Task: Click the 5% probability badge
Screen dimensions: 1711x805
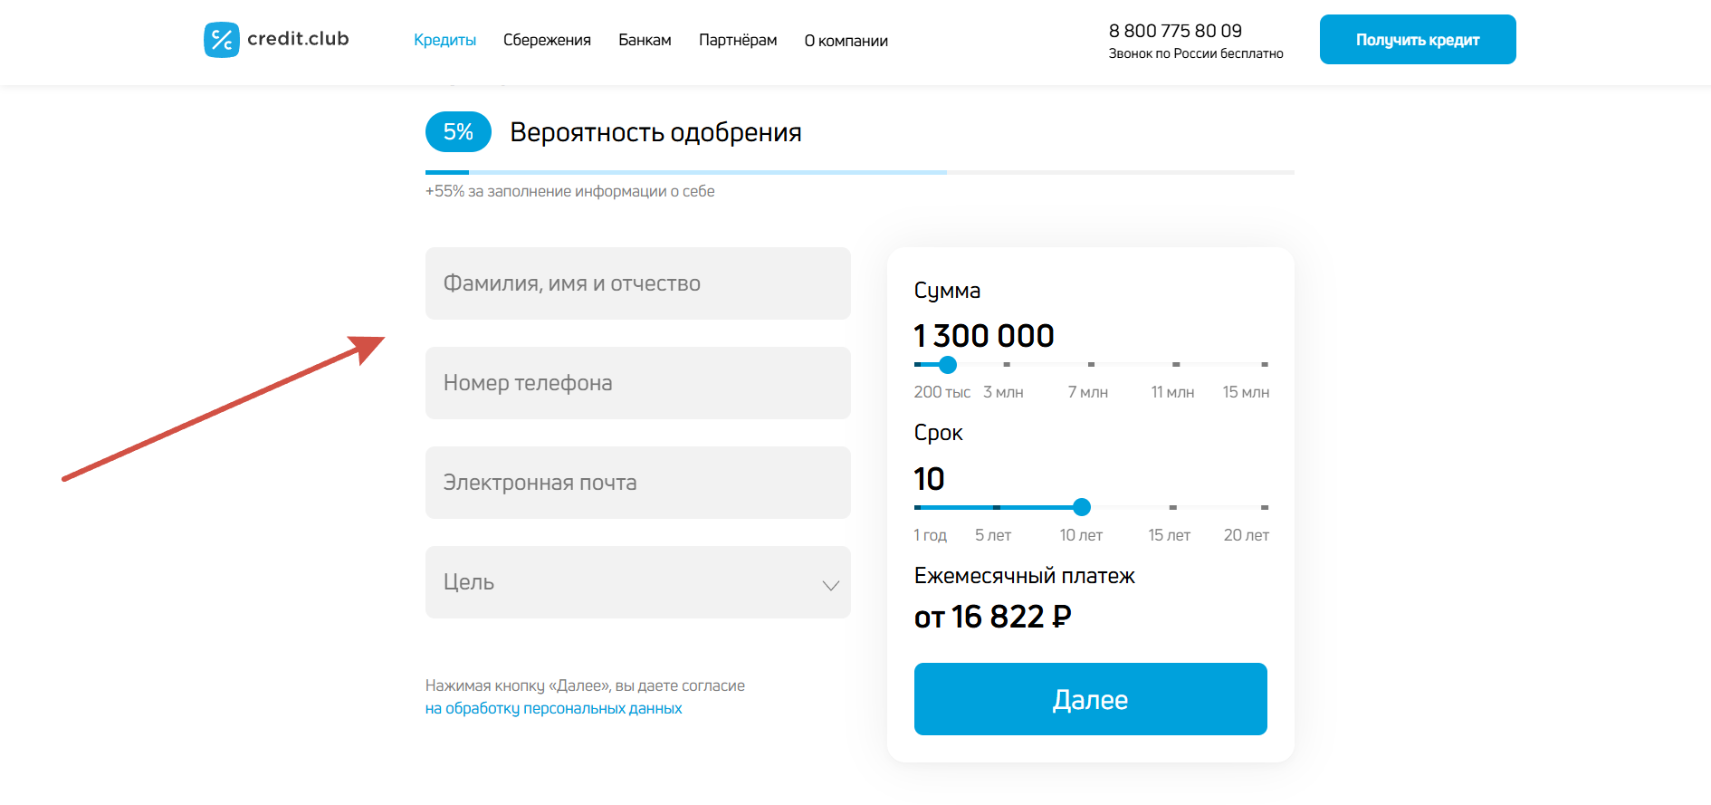Action: pos(458,132)
